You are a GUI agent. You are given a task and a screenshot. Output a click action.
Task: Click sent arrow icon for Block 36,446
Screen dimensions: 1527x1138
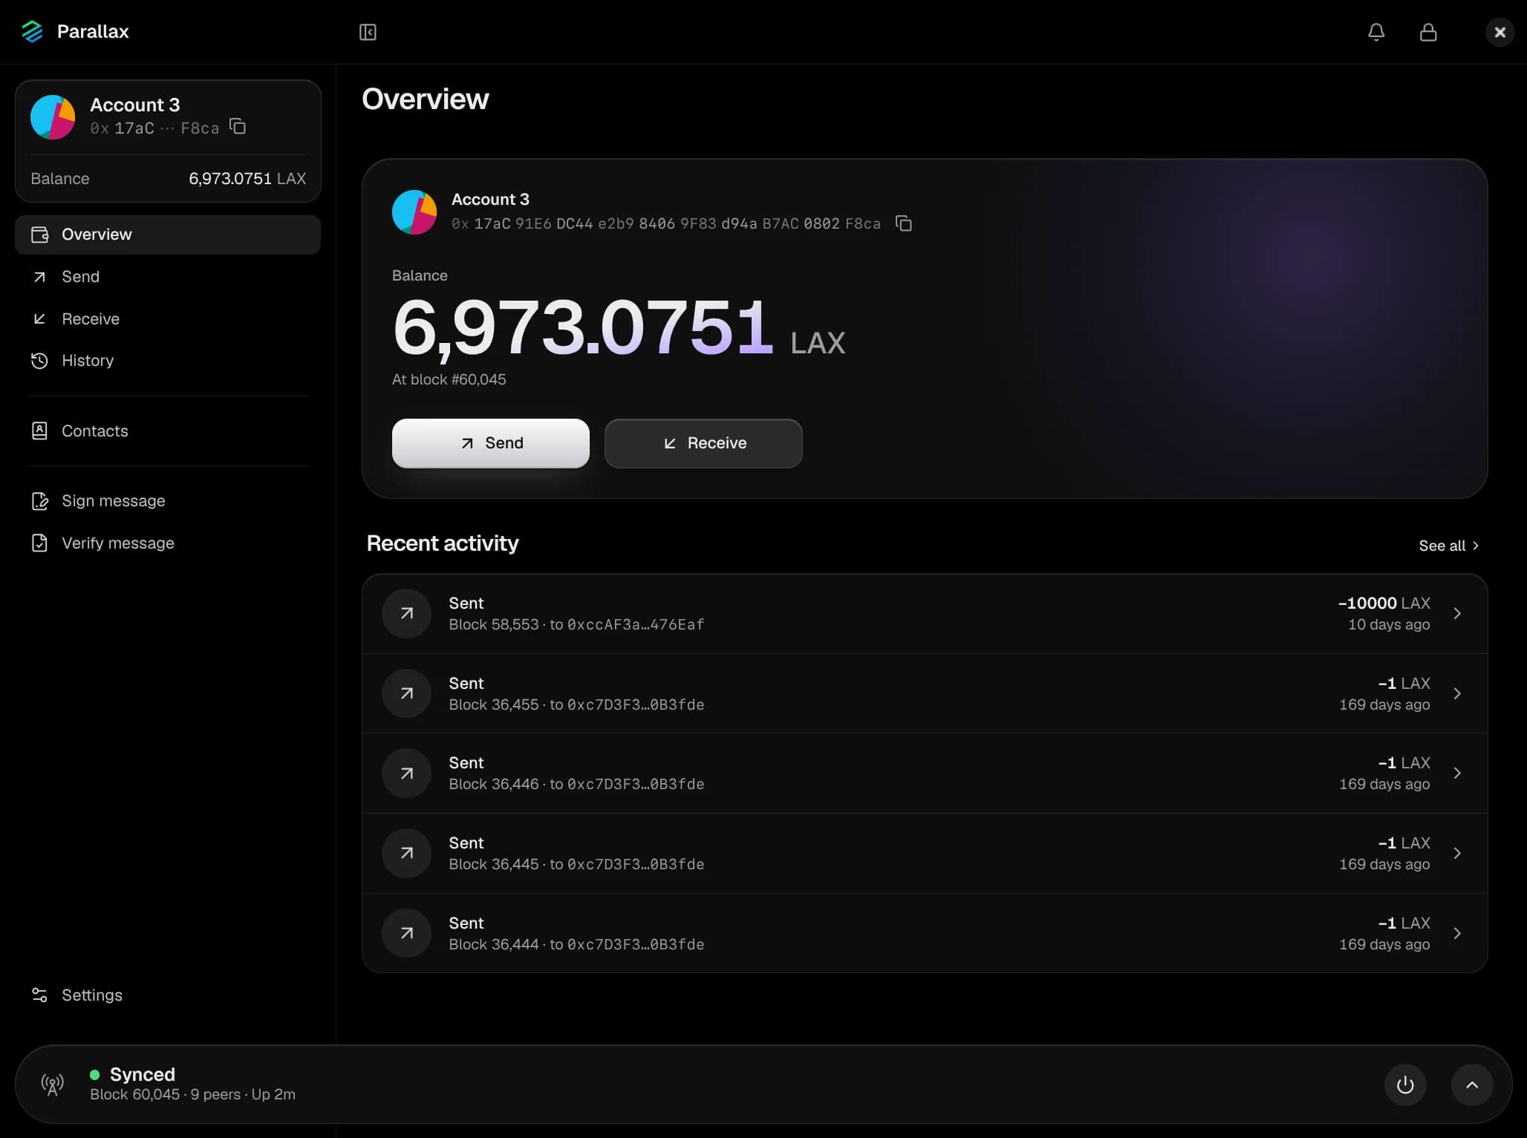click(406, 774)
